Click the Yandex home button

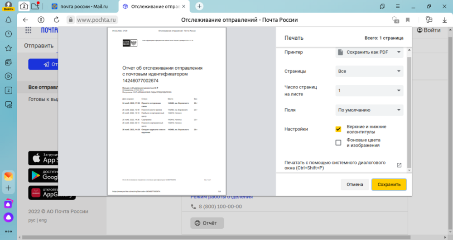pos(41,20)
